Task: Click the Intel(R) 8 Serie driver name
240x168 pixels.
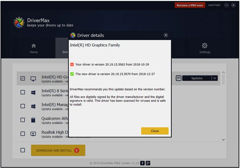Action: click(x=55, y=91)
